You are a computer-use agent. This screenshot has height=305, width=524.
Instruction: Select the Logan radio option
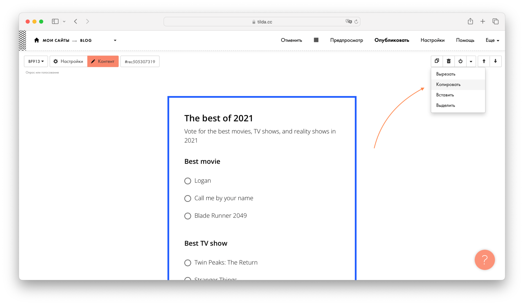187,181
